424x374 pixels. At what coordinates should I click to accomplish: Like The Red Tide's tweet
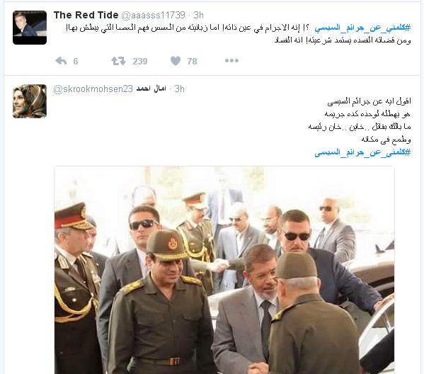[176, 61]
